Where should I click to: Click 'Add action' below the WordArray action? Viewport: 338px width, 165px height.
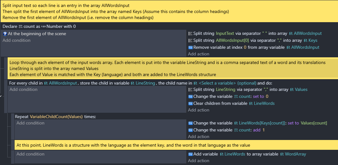(199, 161)
